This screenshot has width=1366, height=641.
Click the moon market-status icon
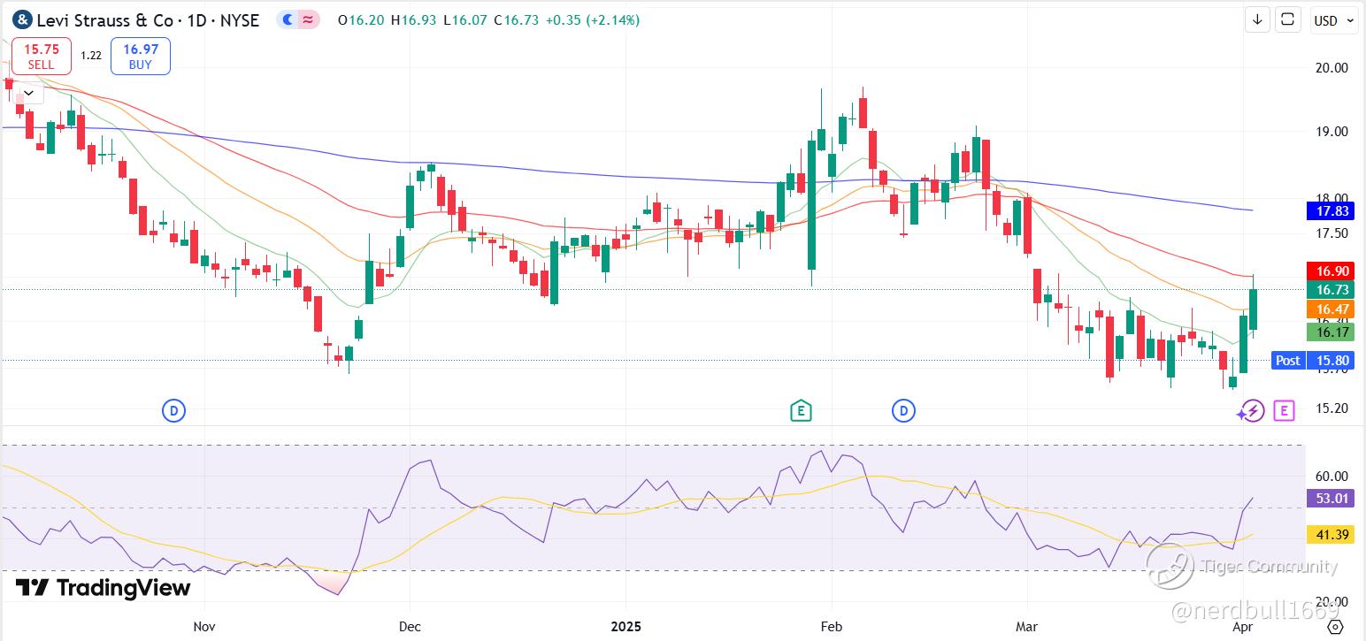click(288, 19)
